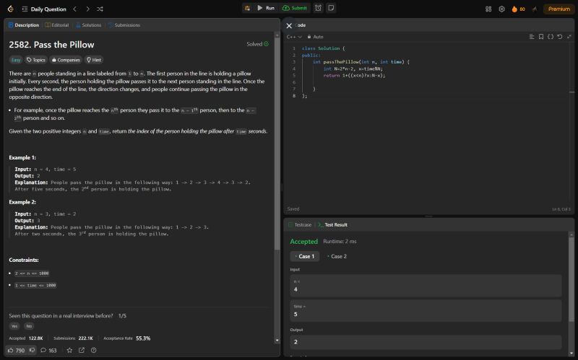Click the n input field showing 4
The image size is (578, 360).
point(426,286)
